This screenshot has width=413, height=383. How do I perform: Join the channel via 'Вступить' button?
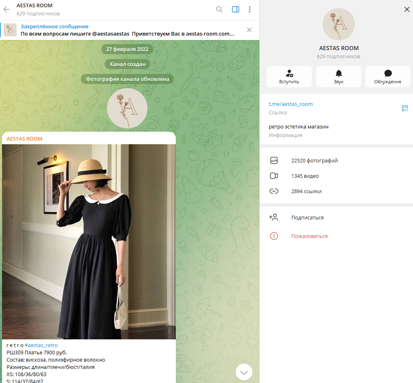(x=289, y=77)
